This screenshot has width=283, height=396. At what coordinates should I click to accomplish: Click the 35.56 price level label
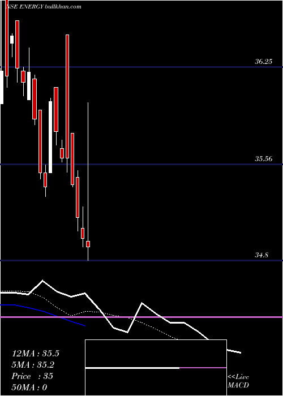(263, 159)
